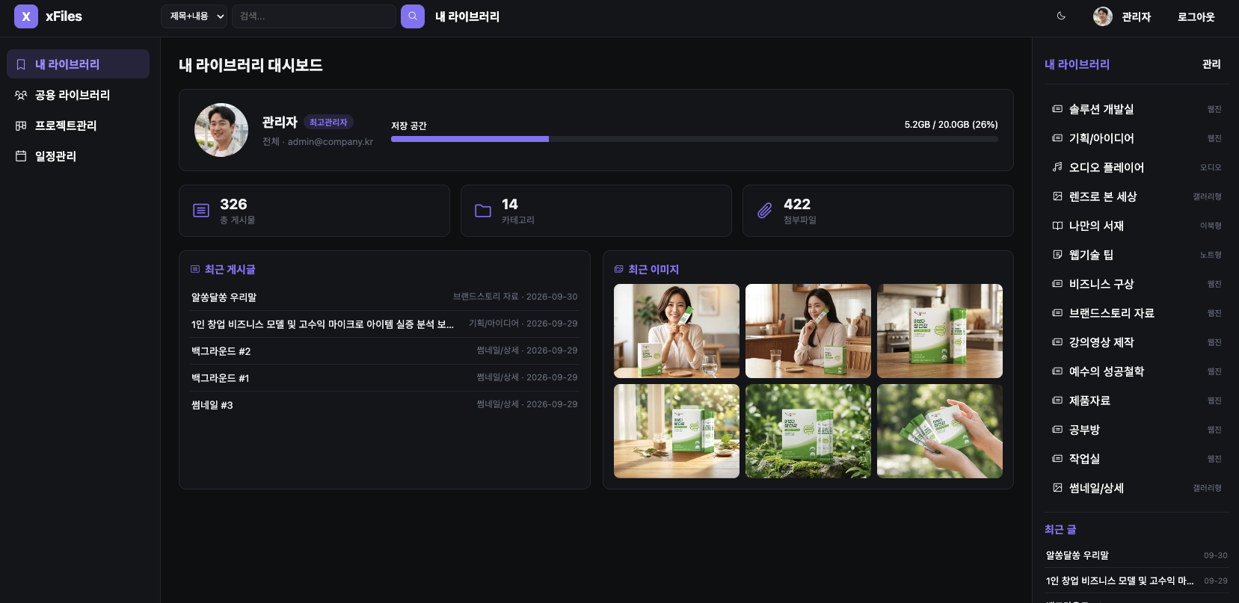Viewport: 1239px width, 603px height.
Task: Click the large profile photo on dashboard
Action: tap(221, 130)
